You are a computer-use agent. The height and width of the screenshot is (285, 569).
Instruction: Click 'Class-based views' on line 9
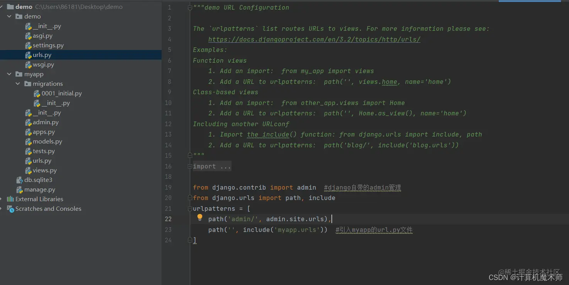226,92
